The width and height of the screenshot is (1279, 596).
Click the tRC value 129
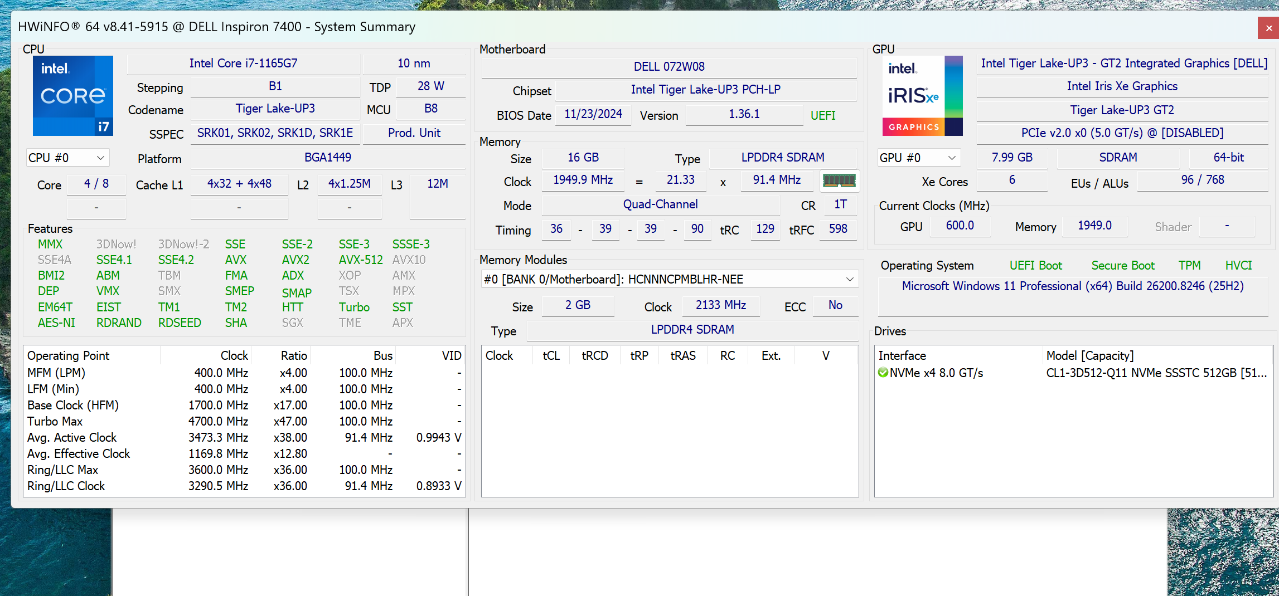coord(765,229)
